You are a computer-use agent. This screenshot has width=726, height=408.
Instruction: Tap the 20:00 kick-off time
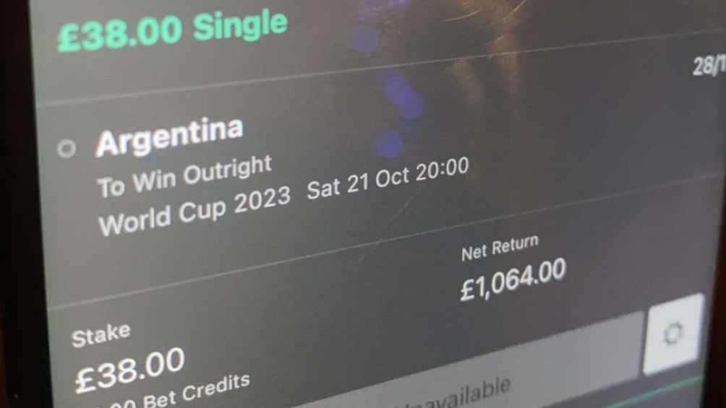pyautogui.click(x=442, y=169)
